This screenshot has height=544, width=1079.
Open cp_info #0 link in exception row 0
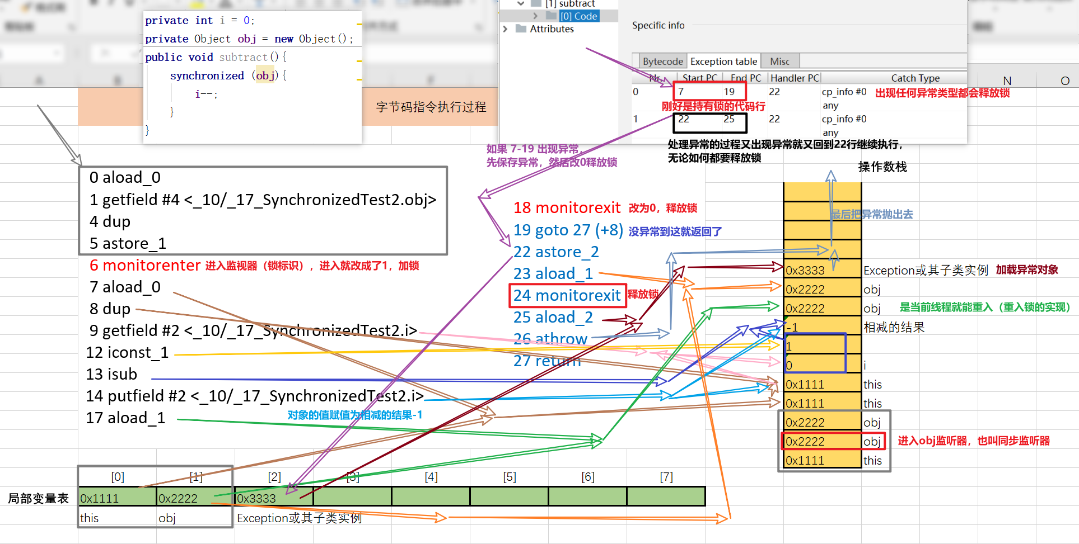[x=844, y=92]
